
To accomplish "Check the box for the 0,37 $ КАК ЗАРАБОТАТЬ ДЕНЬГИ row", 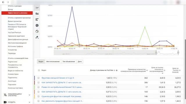I will click(38, 92).
